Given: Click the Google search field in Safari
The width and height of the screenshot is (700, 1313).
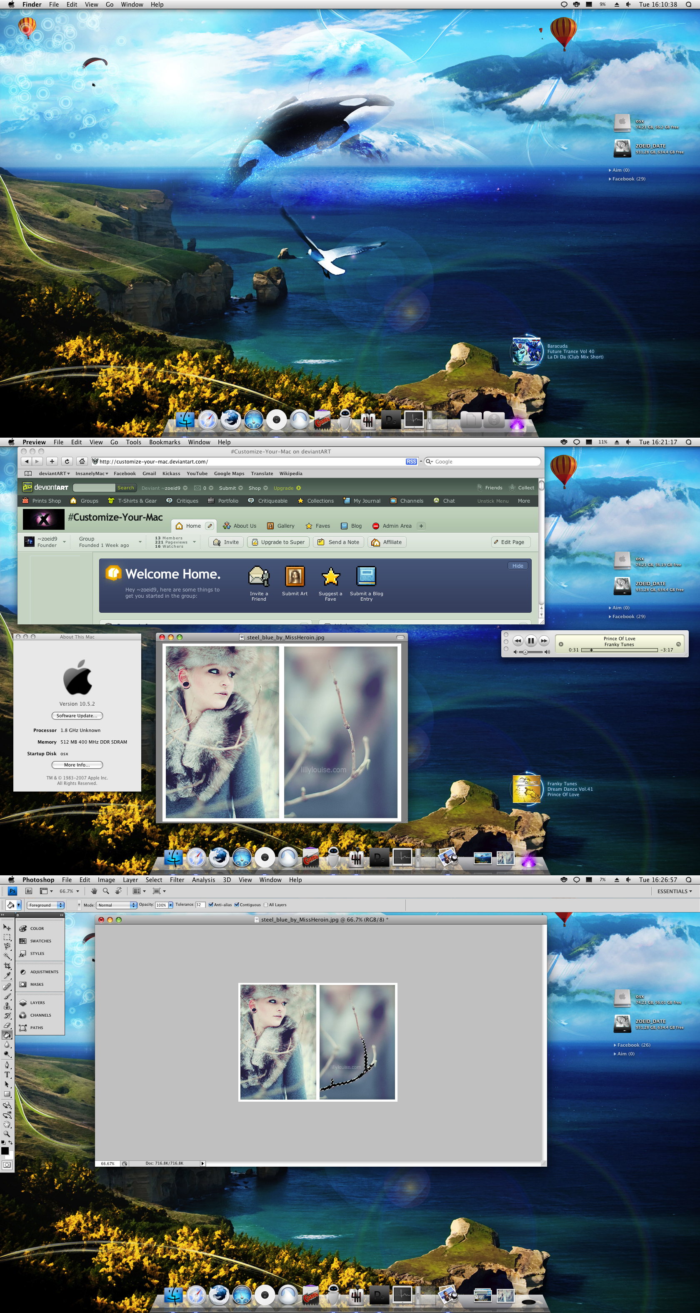Looking at the screenshot, I should (482, 461).
